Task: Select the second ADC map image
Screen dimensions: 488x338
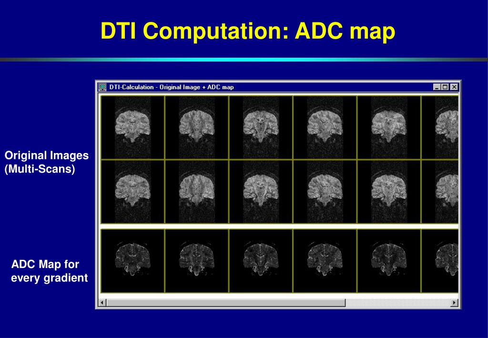Action: click(197, 261)
